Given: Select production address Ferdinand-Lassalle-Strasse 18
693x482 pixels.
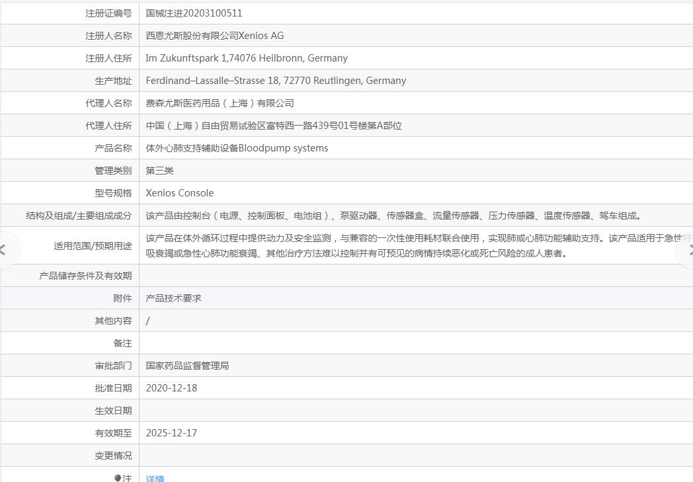Looking at the screenshot, I should pos(212,81).
